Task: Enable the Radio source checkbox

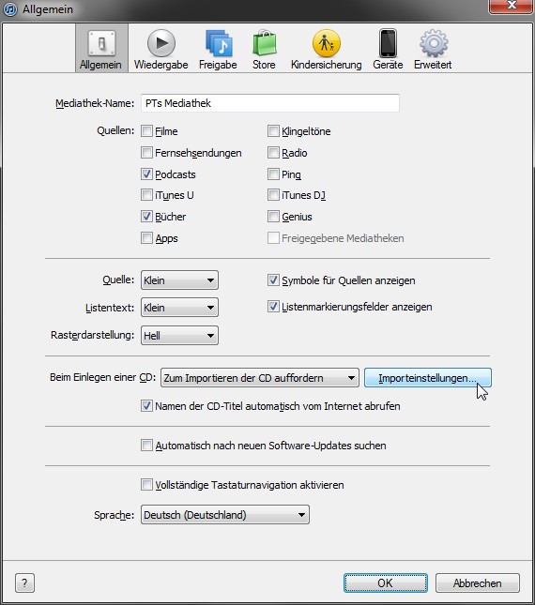Action: tap(273, 153)
